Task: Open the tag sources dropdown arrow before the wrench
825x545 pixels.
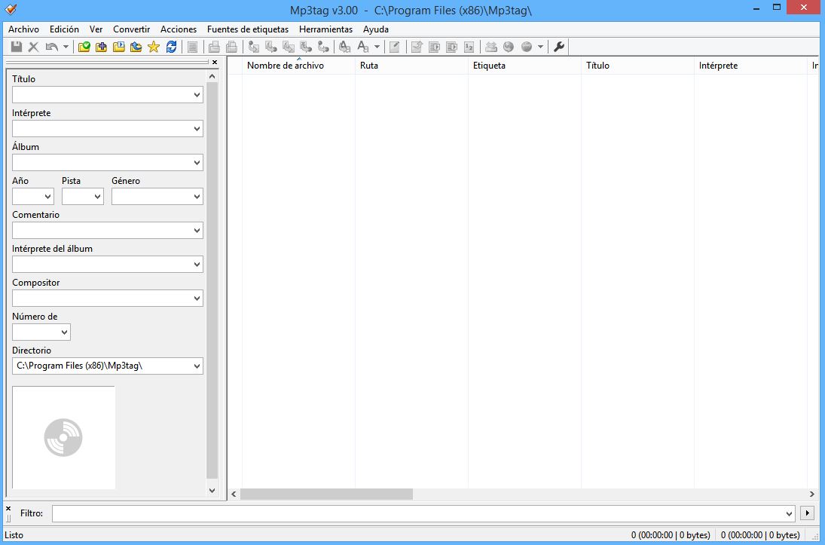Action: coord(540,47)
